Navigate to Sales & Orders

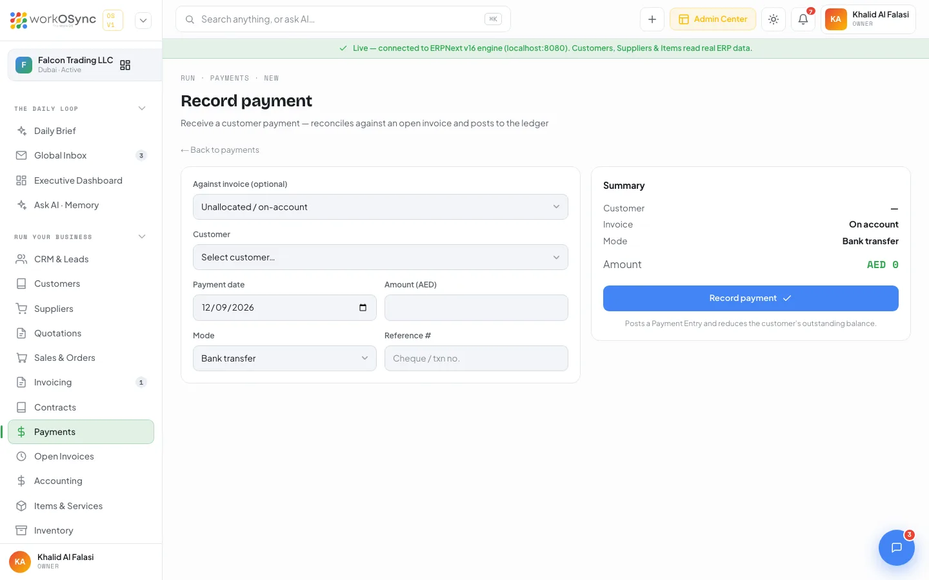click(x=81, y=358)
